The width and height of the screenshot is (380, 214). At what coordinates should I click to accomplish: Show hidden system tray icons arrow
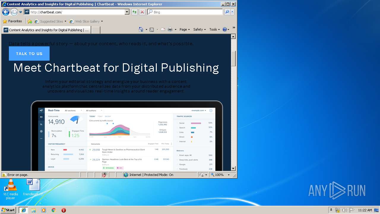point(331,210)
